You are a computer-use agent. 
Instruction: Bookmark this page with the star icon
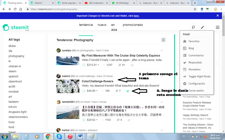pyautogui.click(x=195, y=9)
